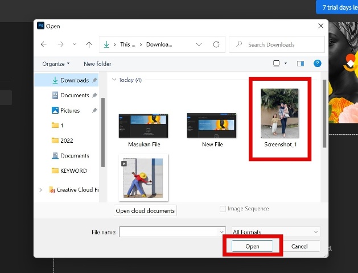
Task: Expand the All Formats file type dropdown
Action: (275, 232)
